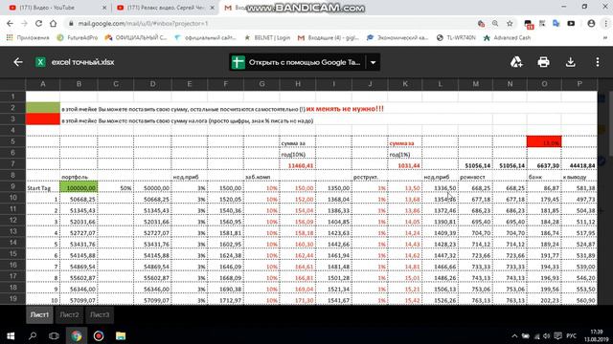Open the browser zoom indicator
Screen dimensions: 613x344
[495, 23]
